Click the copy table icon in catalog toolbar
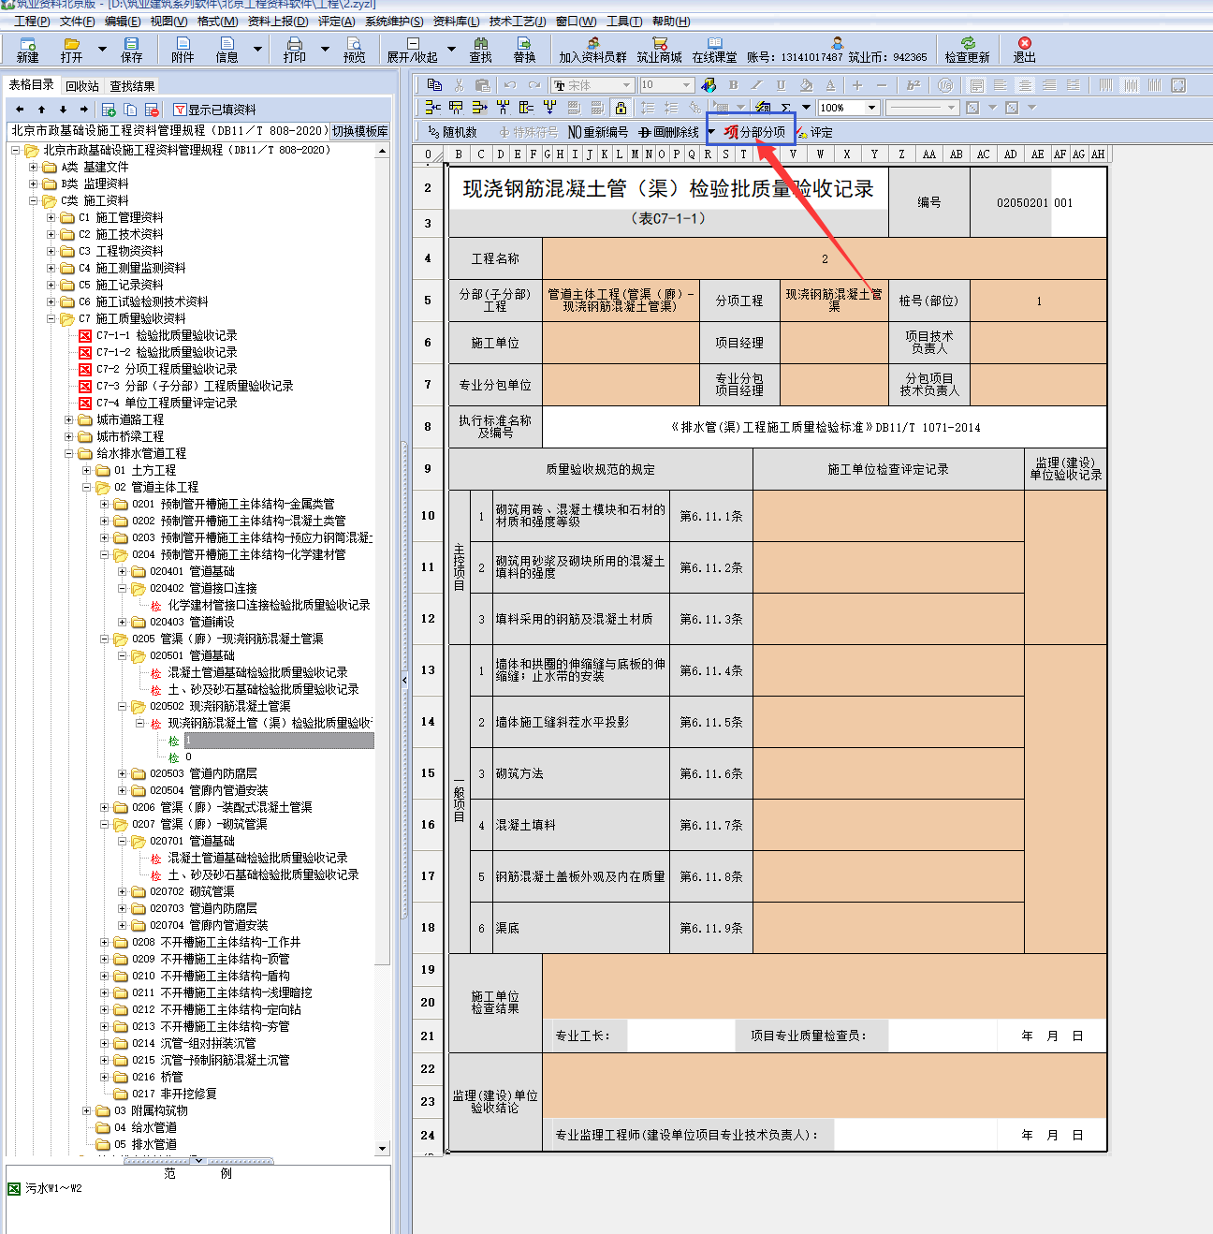Image resolution: width=1213 pixels, height=1234 pixels. 130,110
